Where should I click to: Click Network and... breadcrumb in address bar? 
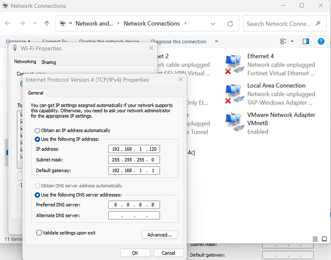coord(94,23)
